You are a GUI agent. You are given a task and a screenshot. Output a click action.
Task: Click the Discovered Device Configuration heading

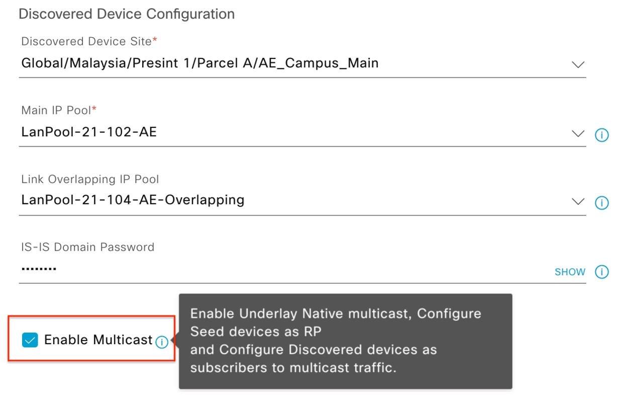click(x=126, y=14)
